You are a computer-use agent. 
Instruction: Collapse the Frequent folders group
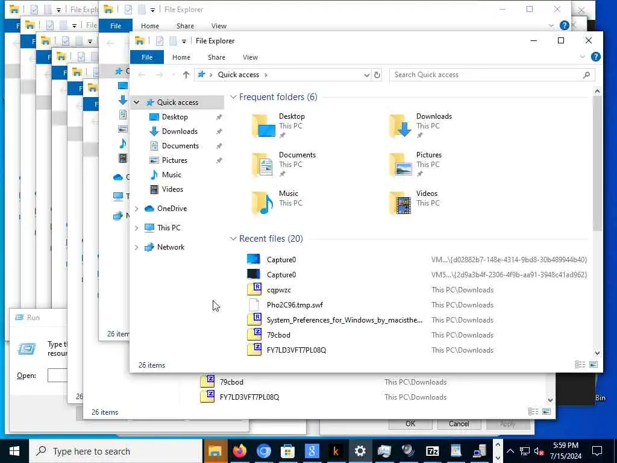(x=233, y=97)
